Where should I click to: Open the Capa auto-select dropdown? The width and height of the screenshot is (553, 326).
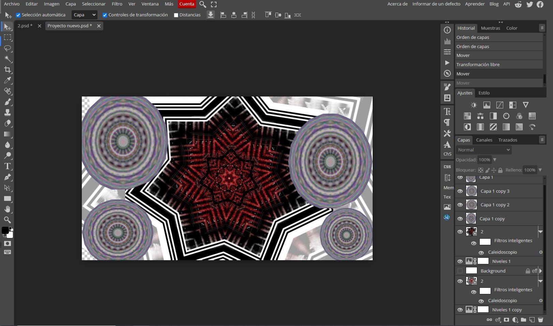pos(85,15)
